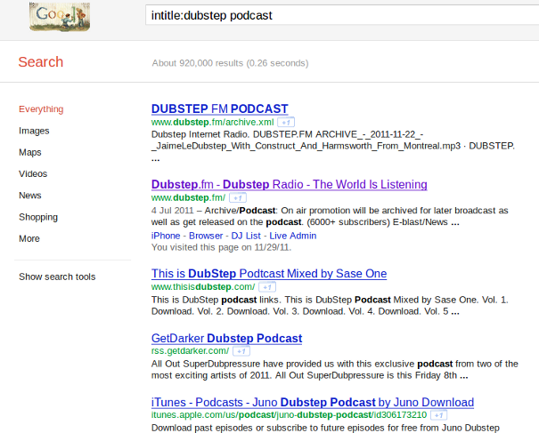Click +1 button beside www.thisisdubstep.com/
Screen dimensions: 539x433
pyautogui.click(x=267, y=287)
